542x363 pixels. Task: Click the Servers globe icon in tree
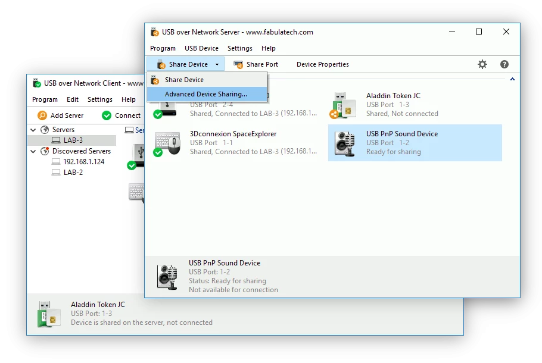[45, 130]
